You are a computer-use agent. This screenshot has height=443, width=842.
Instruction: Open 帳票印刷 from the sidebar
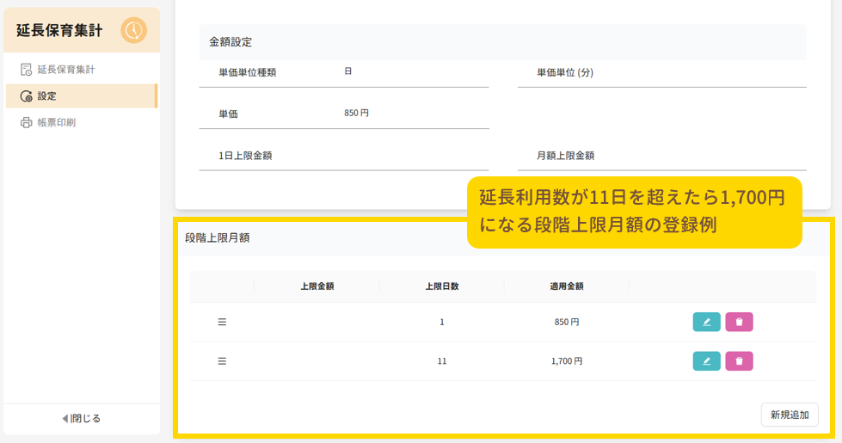tap(56, 123)
